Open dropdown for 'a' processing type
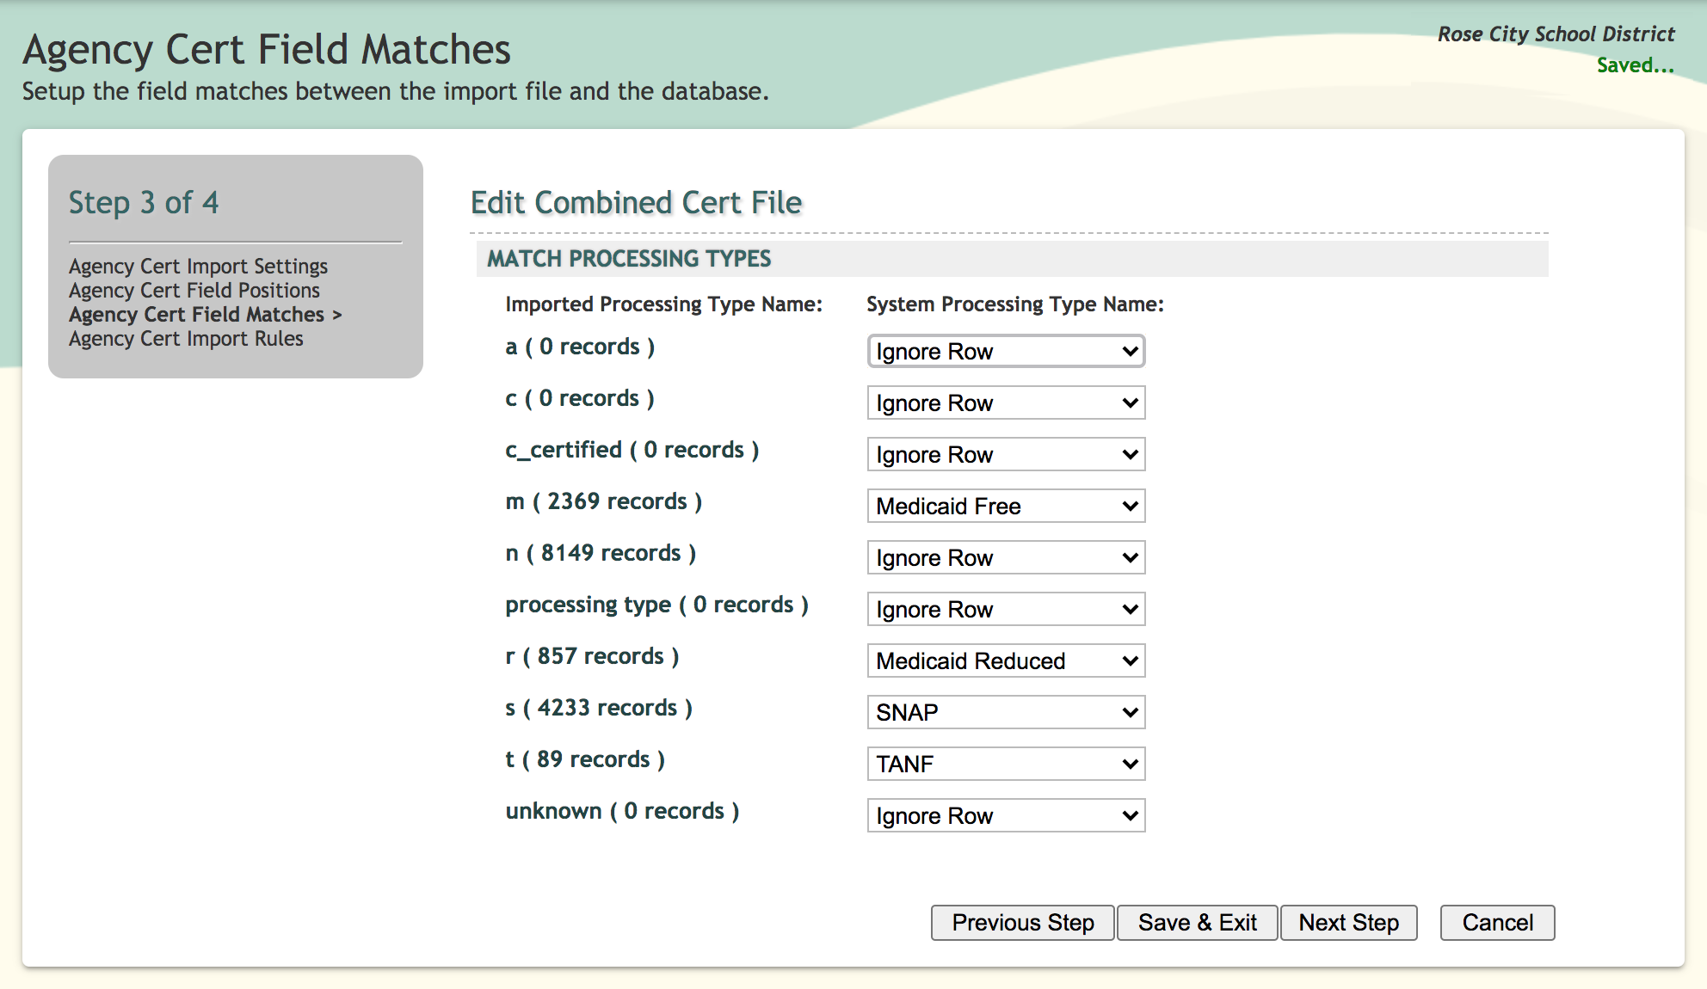This screenshot has width=1707, height=989. pyautogui.click(x=1006, y=351)
